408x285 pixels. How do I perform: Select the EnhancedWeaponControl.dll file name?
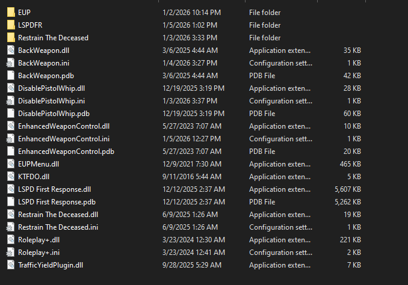click(63, 126)
